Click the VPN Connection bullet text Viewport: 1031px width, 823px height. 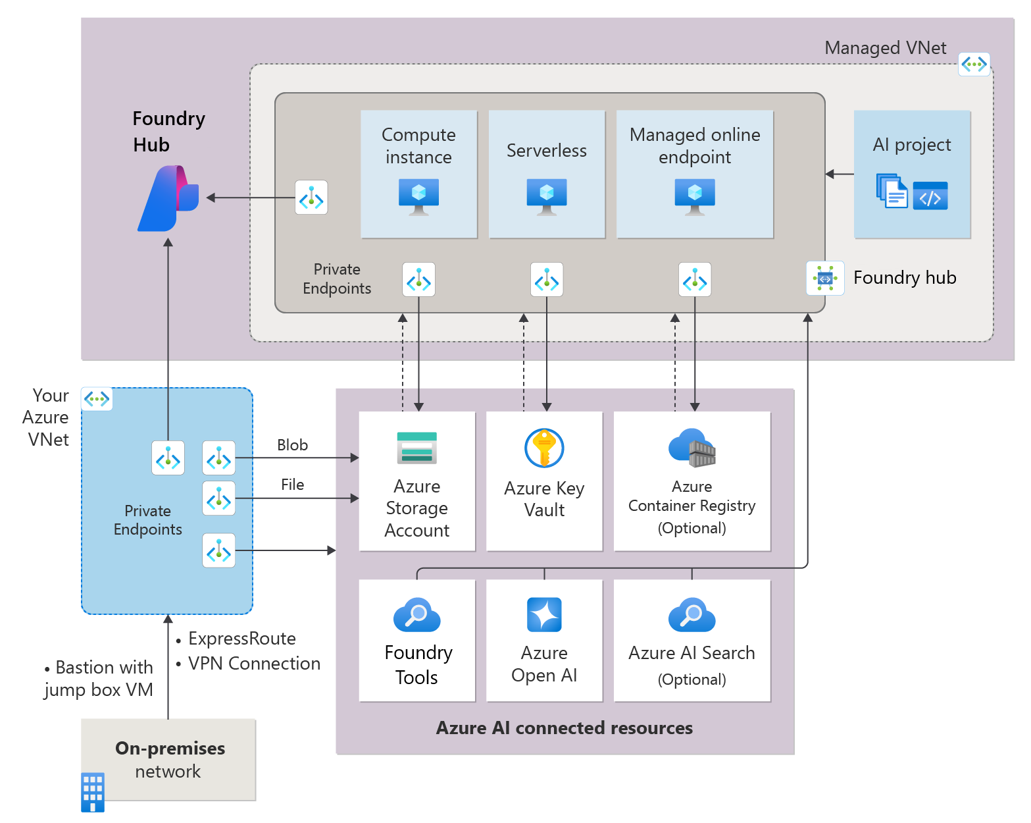point(254,664)
